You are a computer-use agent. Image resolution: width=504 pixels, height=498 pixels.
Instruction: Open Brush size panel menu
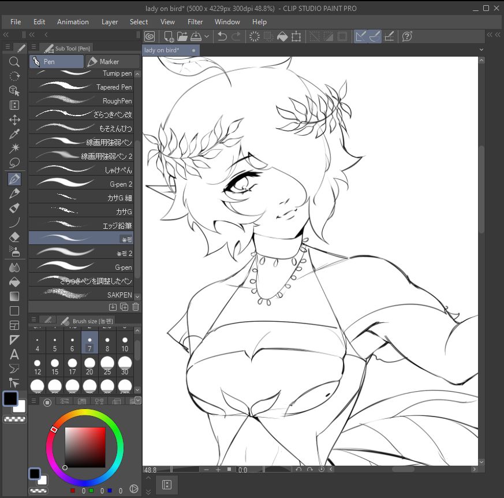[x=33, y=319]
